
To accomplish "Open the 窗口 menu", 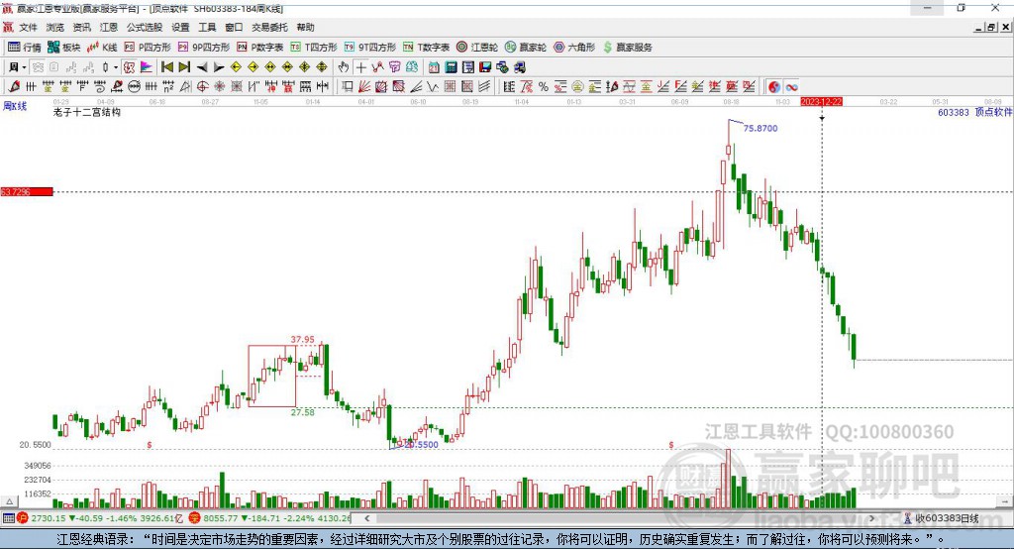I will tap(234, 27).
